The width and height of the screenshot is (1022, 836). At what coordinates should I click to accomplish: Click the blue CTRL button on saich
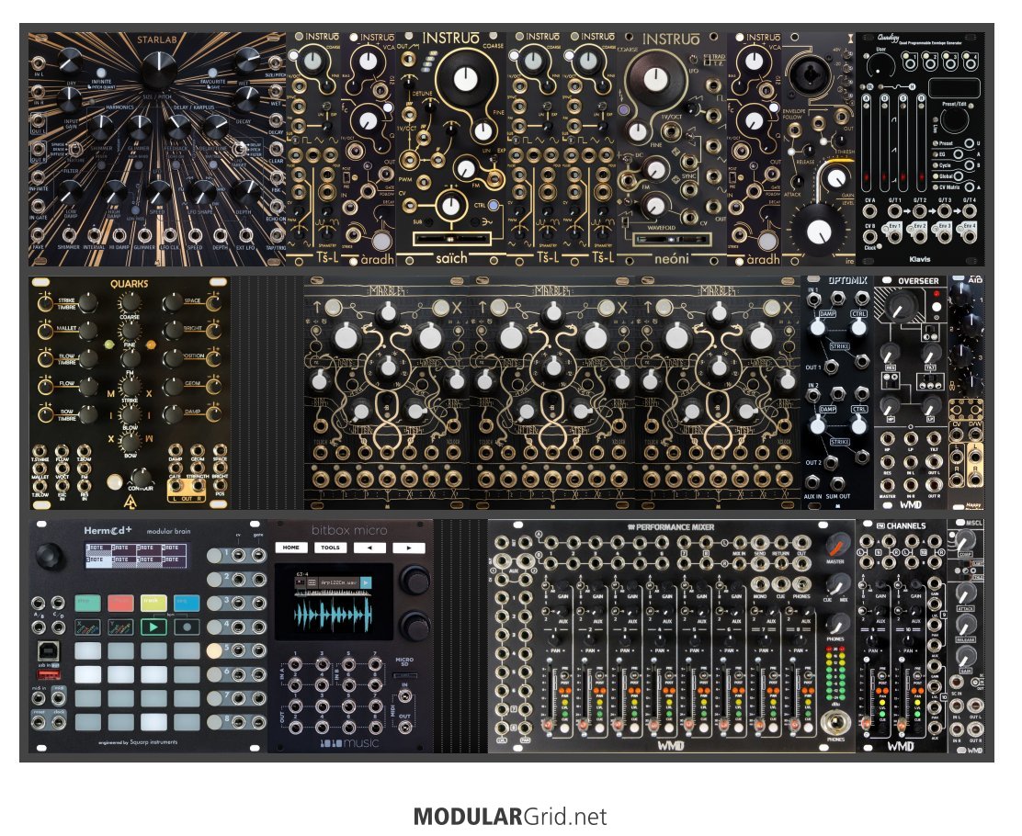[x=494, y=205]
